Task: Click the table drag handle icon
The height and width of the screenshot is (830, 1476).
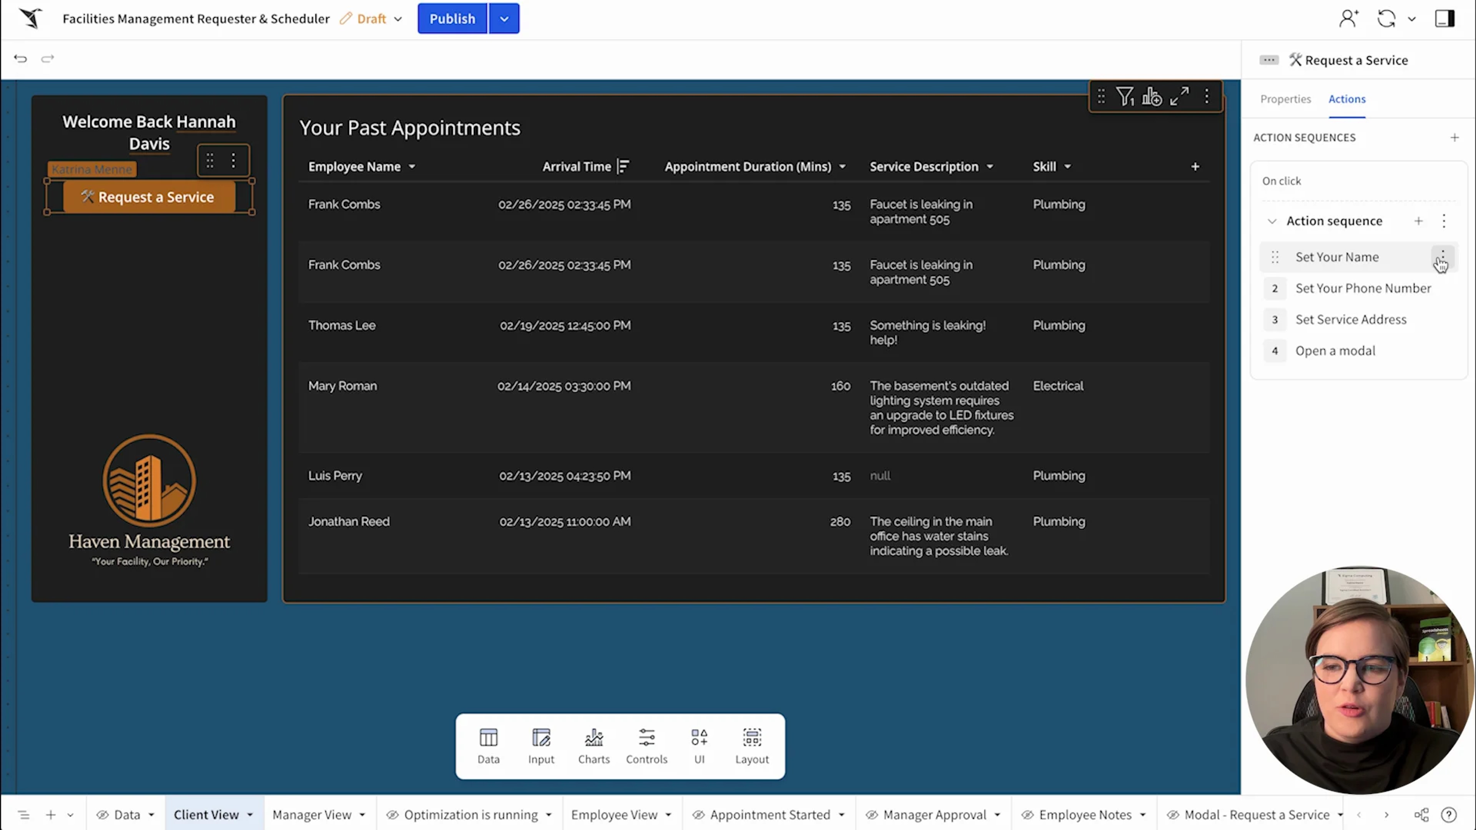Action: 1101,96
